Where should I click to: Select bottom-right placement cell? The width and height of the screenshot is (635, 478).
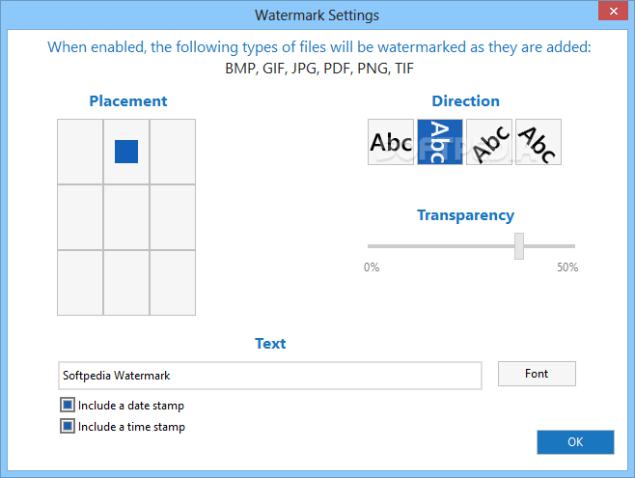pos(173,283)
